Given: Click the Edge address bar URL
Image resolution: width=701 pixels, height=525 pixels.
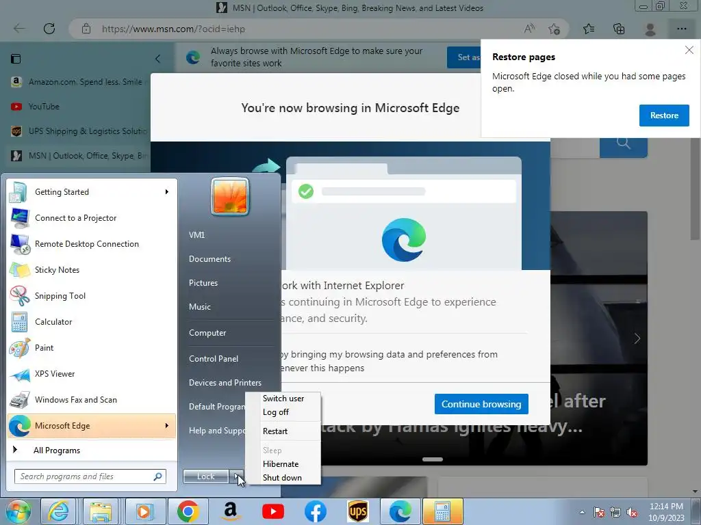Looking at the screenshot, I should pyautogui.click(x=173, y=29).
